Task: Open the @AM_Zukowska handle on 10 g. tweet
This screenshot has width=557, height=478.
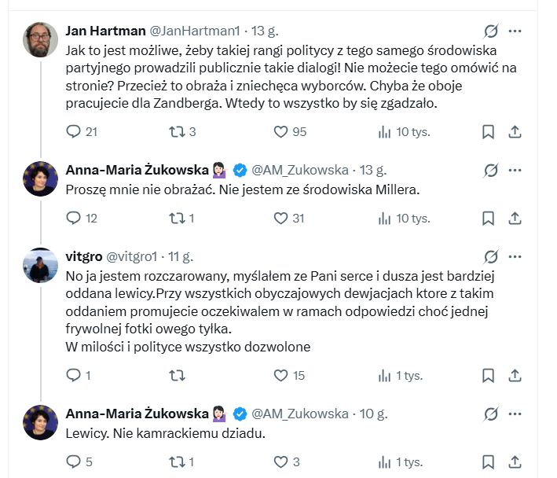Action: (x=299, y=414)
